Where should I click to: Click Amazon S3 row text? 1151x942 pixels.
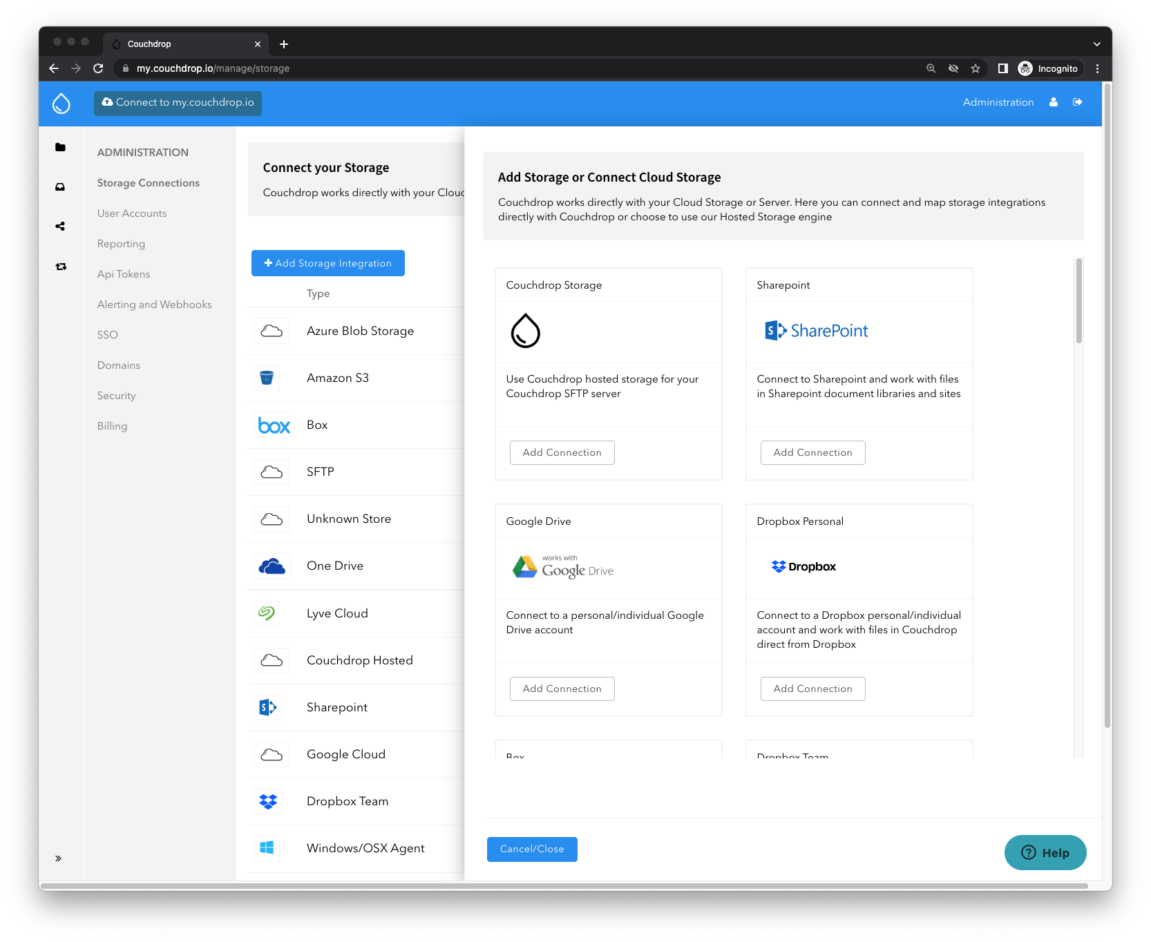[338, 378]
